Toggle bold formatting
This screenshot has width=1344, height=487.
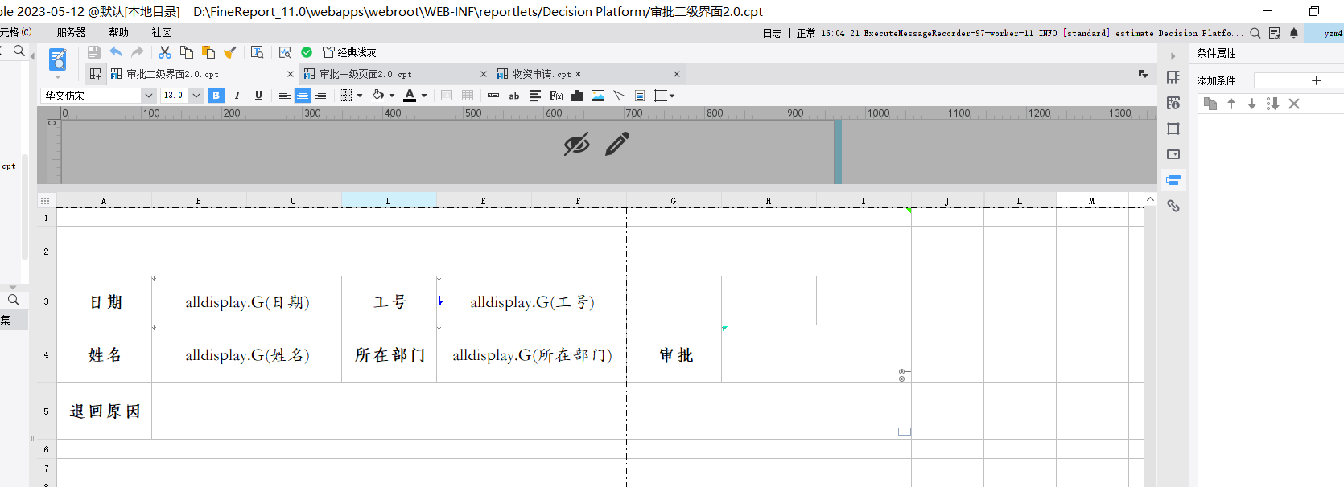[x=216, y=96]
